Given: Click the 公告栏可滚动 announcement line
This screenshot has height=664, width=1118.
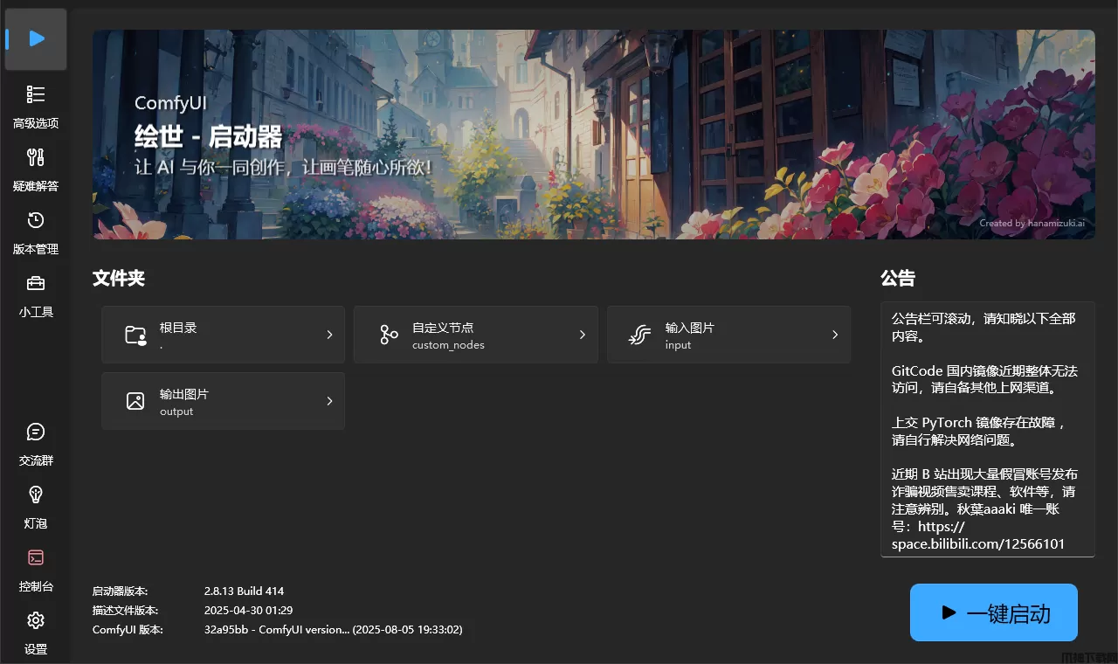Looking at the screenshot, I should [983, 328].
